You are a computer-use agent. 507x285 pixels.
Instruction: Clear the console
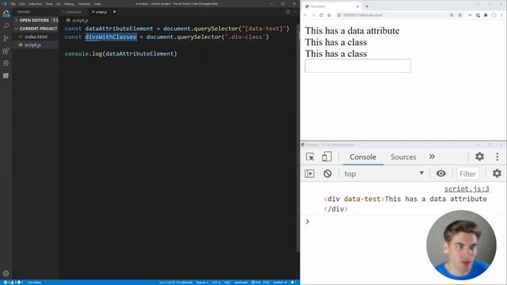(327, 173)
